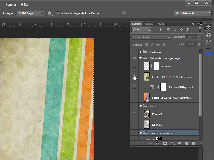The width and height of the screenshot is (214, 160).
Task: Open Fläche fill slider arrow
Action: 199,45
